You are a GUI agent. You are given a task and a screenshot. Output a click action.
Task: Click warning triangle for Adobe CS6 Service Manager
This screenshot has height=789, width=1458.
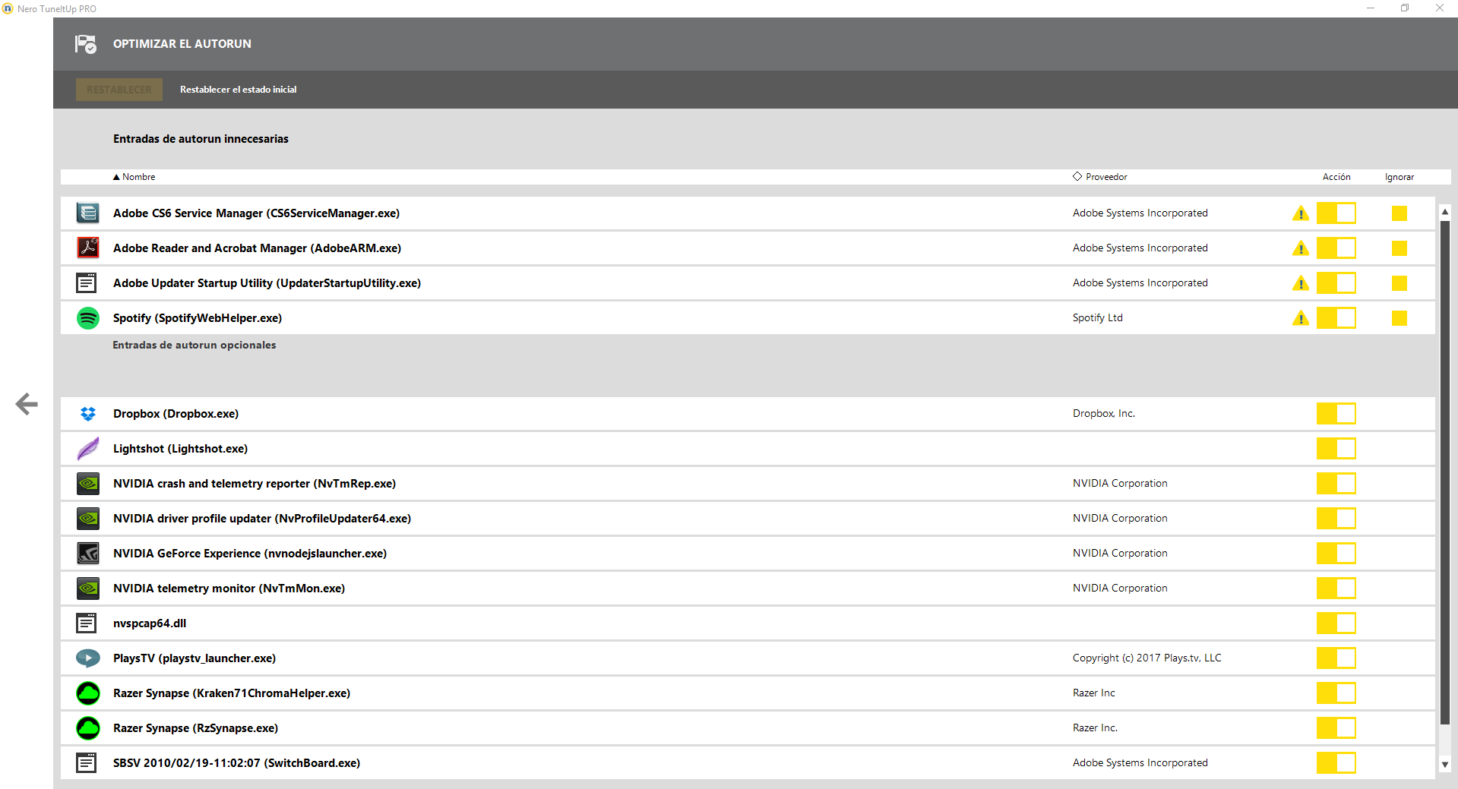click(1301, 213)
